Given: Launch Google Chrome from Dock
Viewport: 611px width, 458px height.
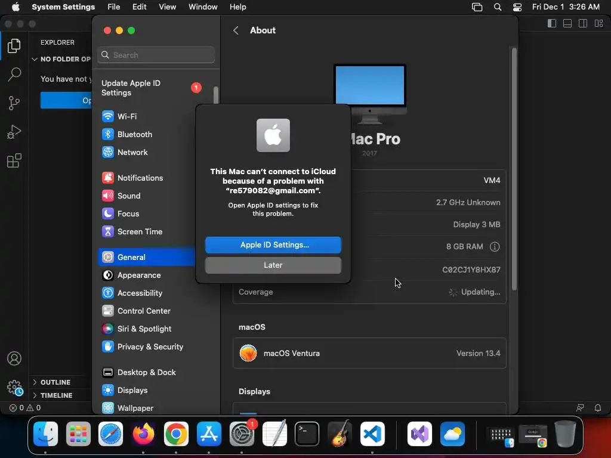Looking at the screenshot, I should click(176, 434).
